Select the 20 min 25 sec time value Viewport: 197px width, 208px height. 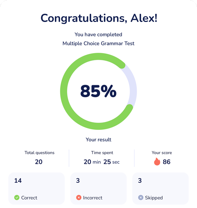(102, 162)
